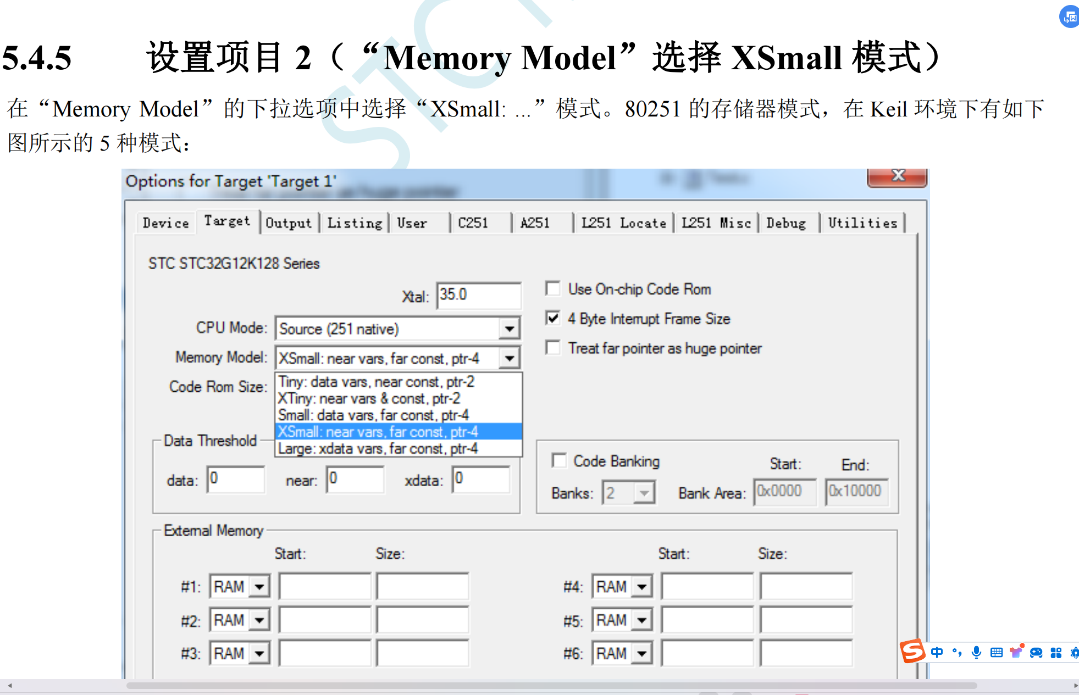Click the Bank Area End 0x10000 field
Screen dimensions: 1079x695
[x=857, y=491]
